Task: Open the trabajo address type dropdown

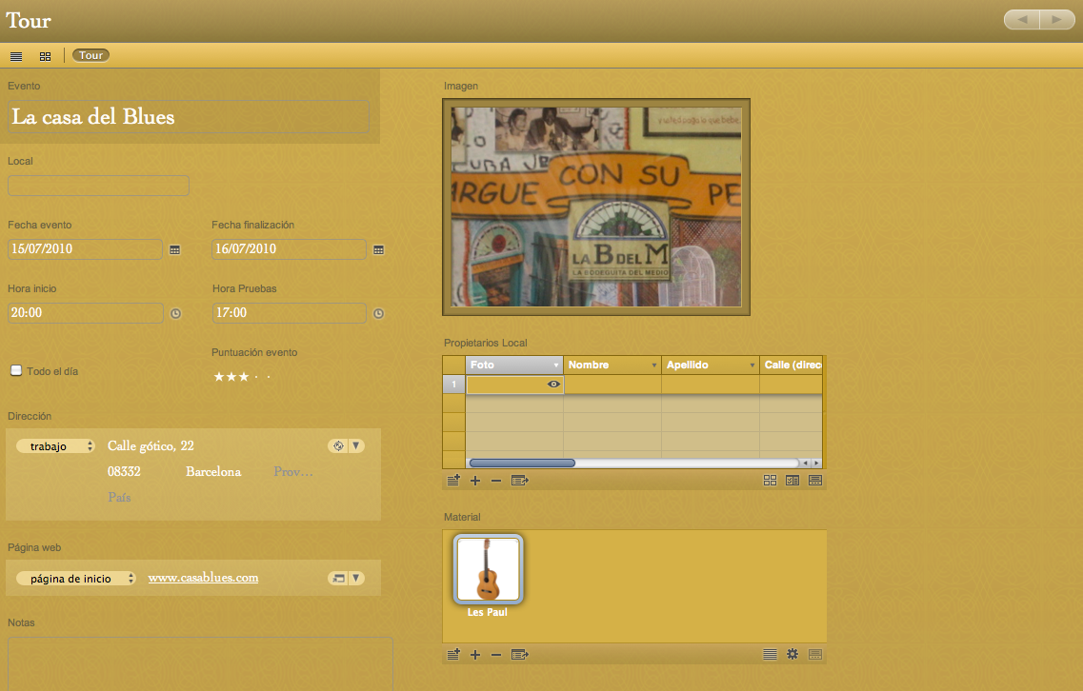Action: pyautogui.click(x=56, y=446)
